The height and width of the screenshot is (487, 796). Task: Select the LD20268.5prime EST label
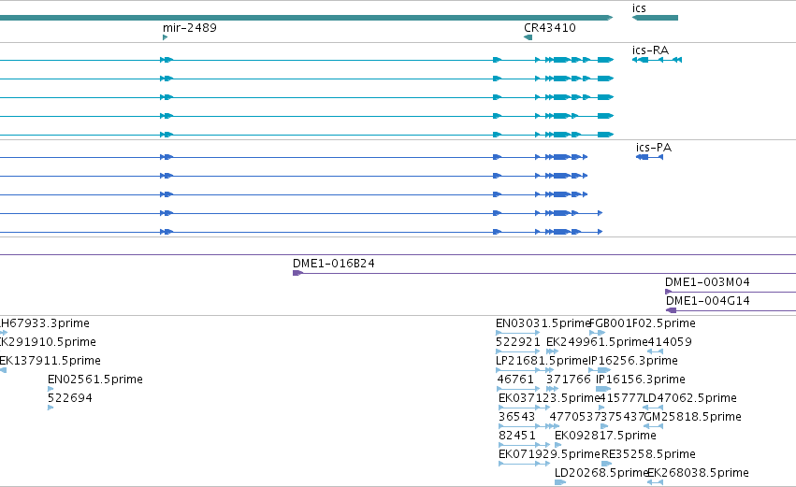(x=601, y=473)
